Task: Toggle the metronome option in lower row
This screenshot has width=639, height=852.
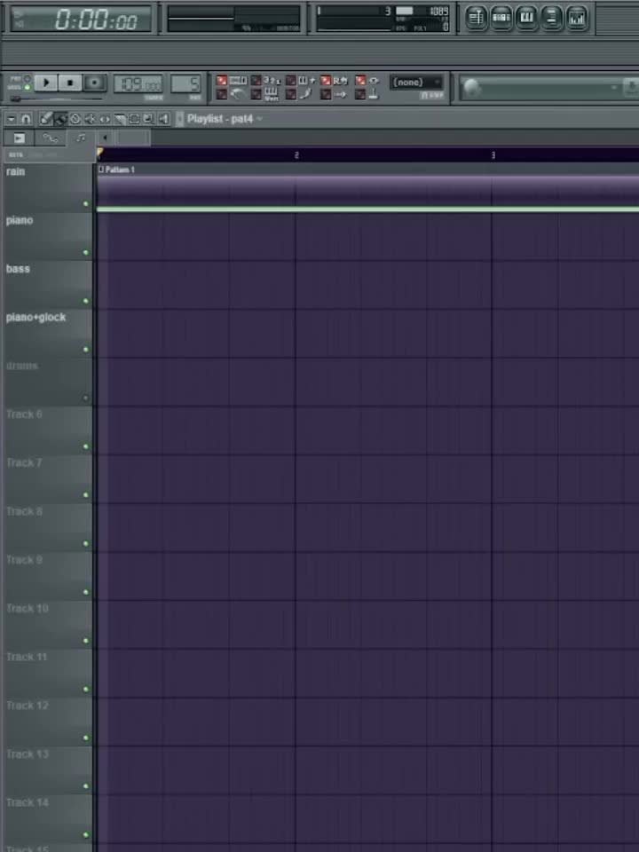Action: (x=222, y=95)
